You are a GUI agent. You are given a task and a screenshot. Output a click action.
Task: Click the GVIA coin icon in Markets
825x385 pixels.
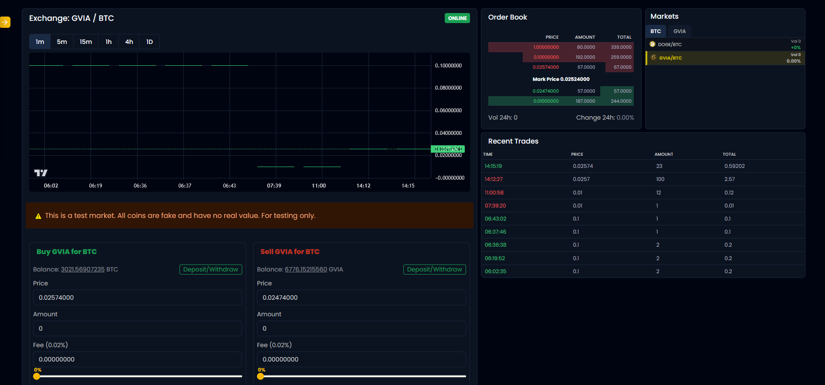click(653, 57)
